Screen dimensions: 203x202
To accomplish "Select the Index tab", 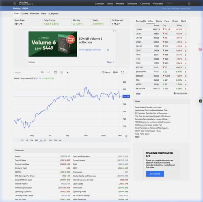I will pos(150,21).
